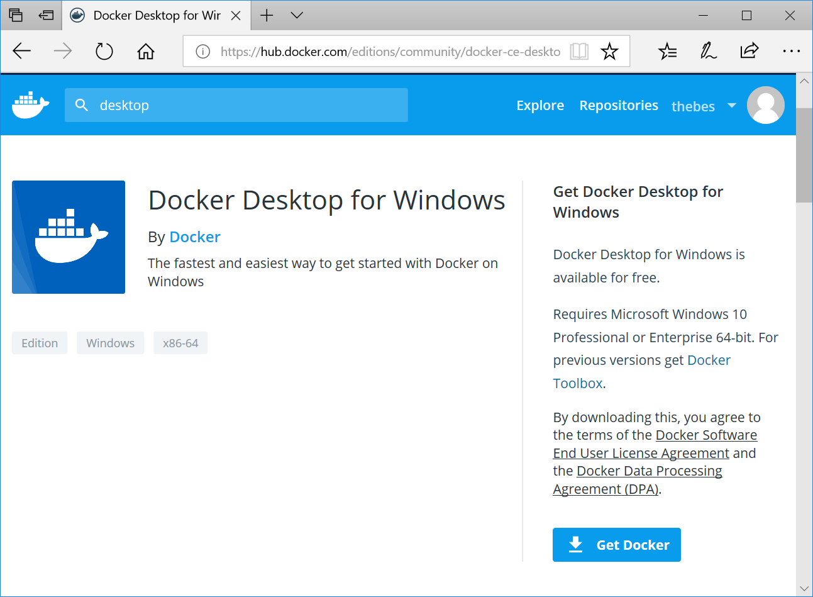Click the Hub favorites list icon

point(668,51)
